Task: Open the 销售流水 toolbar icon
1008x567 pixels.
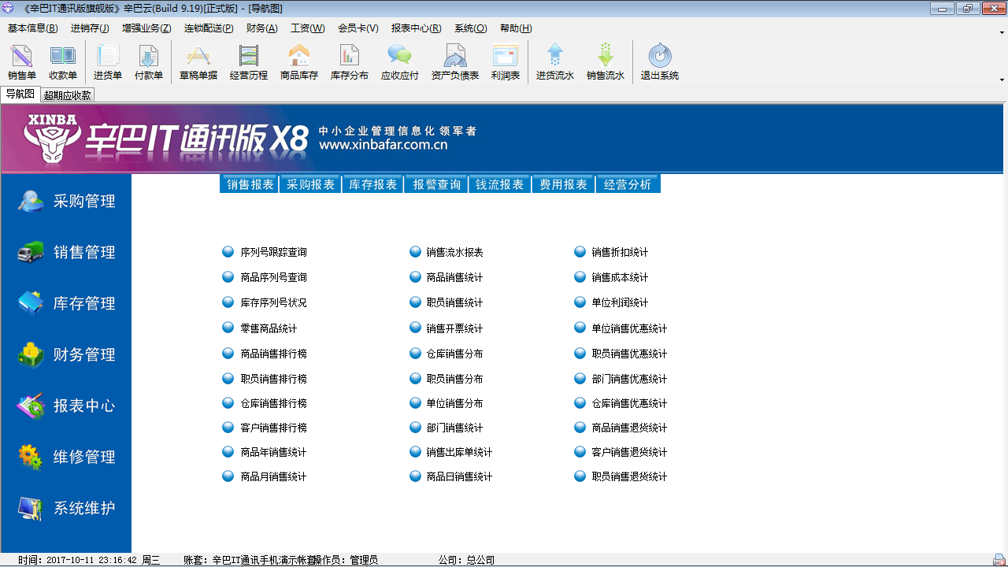Action: tap(606, 62)
